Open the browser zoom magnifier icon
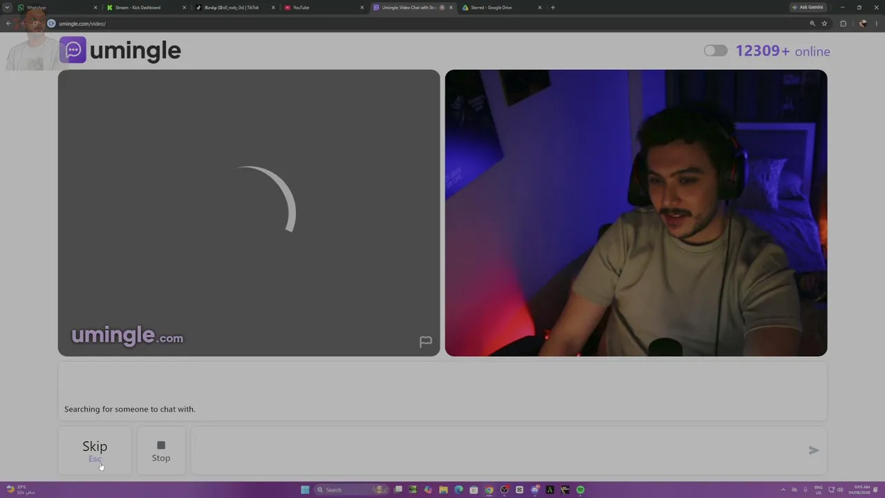The height and width of the screenshot is (498, 885). [812, 24]
